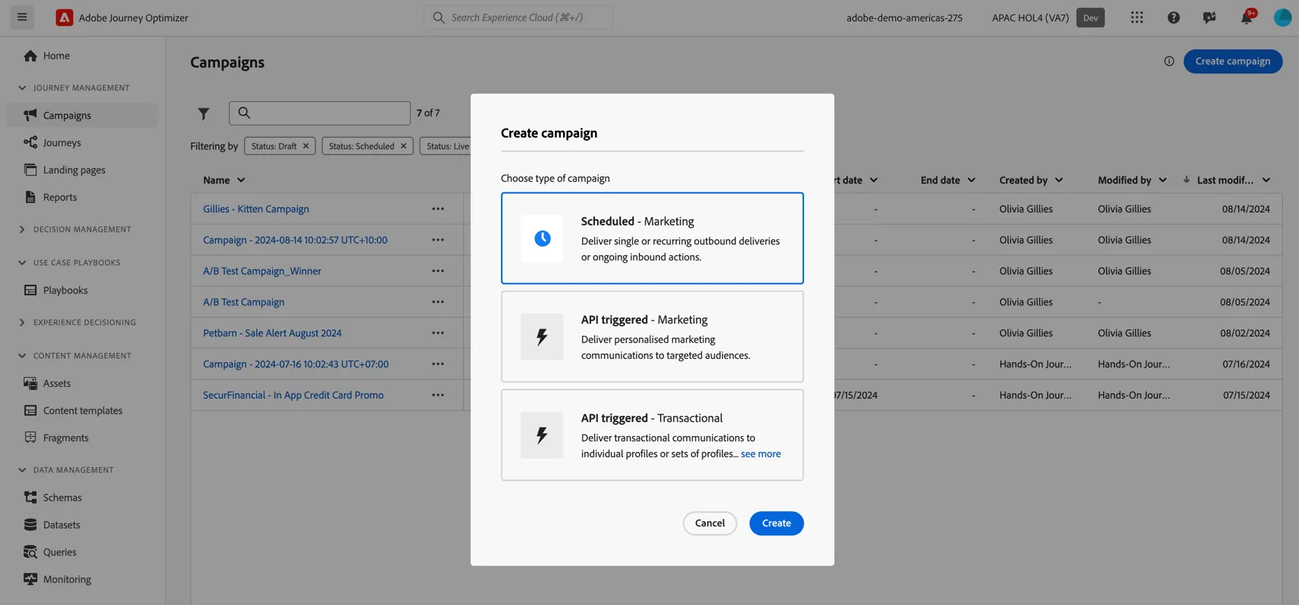Open the user profile avatar

1282,17
